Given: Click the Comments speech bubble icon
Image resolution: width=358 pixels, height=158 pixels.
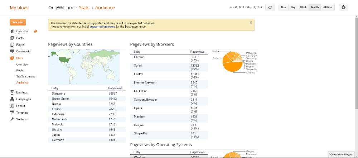Looking at the screenshot, I should (x=12, y=52).
